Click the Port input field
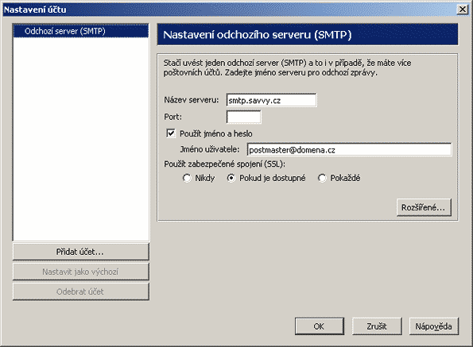The width and height of the screenshot is (473, 347). point(244,117)
